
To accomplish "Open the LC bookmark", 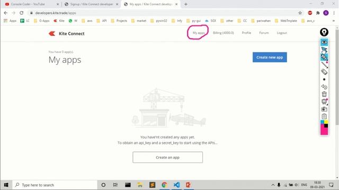I will pyautogui.click(x=25, y=21).
